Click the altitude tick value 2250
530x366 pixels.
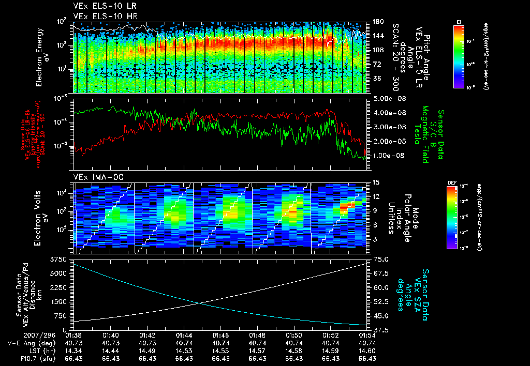point(58,287)
